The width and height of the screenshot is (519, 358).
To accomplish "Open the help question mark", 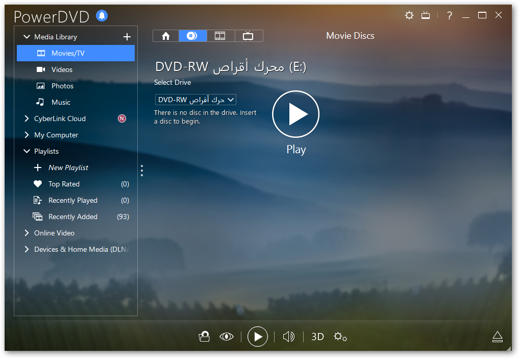I will click(x=449, y=15).
